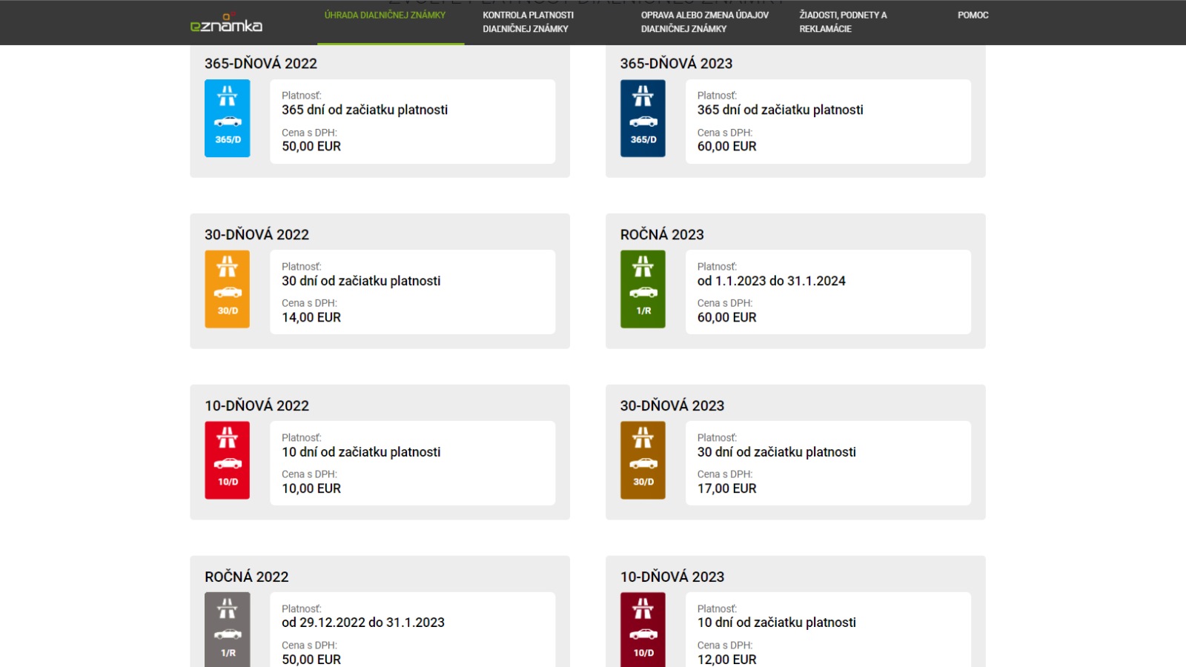Pick the red 10/D 2022 vignette icon
Image resolution: width=1186 pixels, height=667 pixels.
pos(228,460)
